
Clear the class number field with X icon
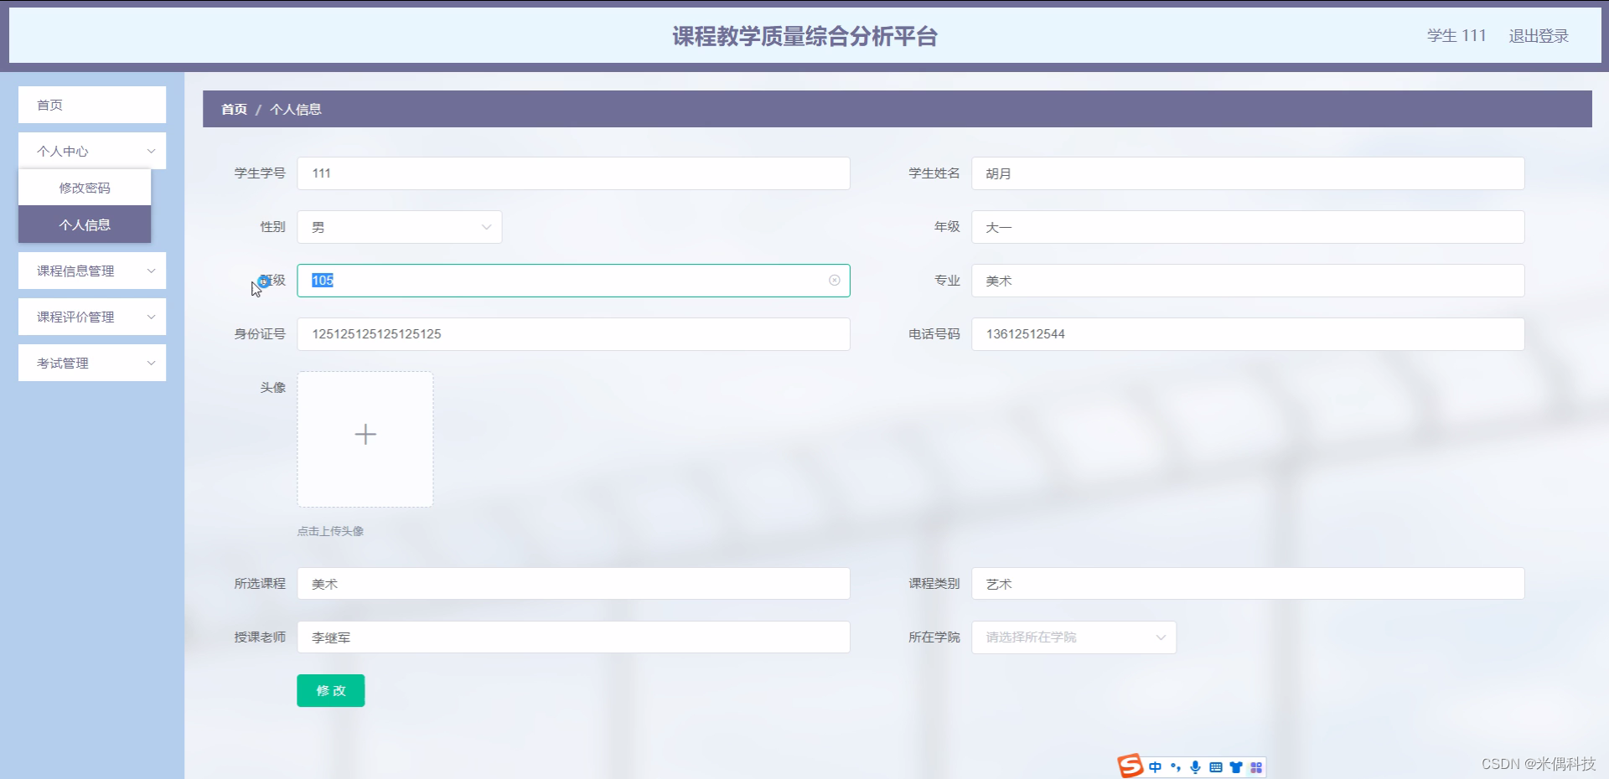point(835,280)
